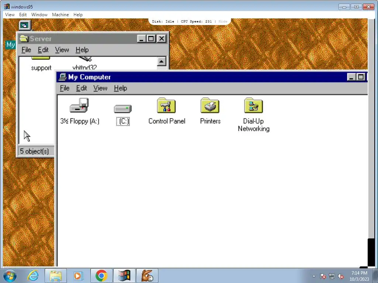Click the network tray icon
Viewport: 378px width, 283px height.
332,276
